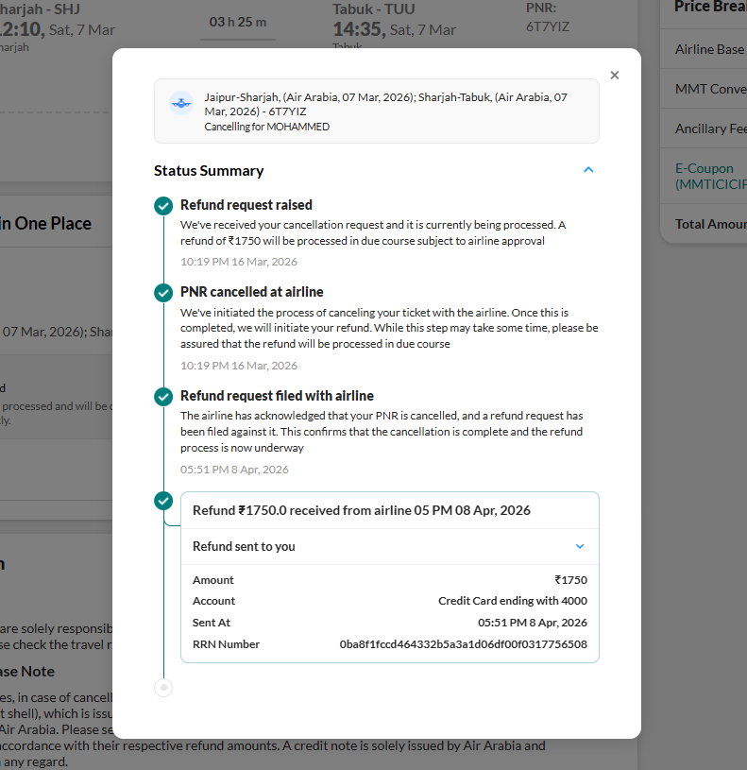This screenshot has width=747, height=770.
Task: Click the Refund request raised checkmark icon
Action: [x=163, y=206]
